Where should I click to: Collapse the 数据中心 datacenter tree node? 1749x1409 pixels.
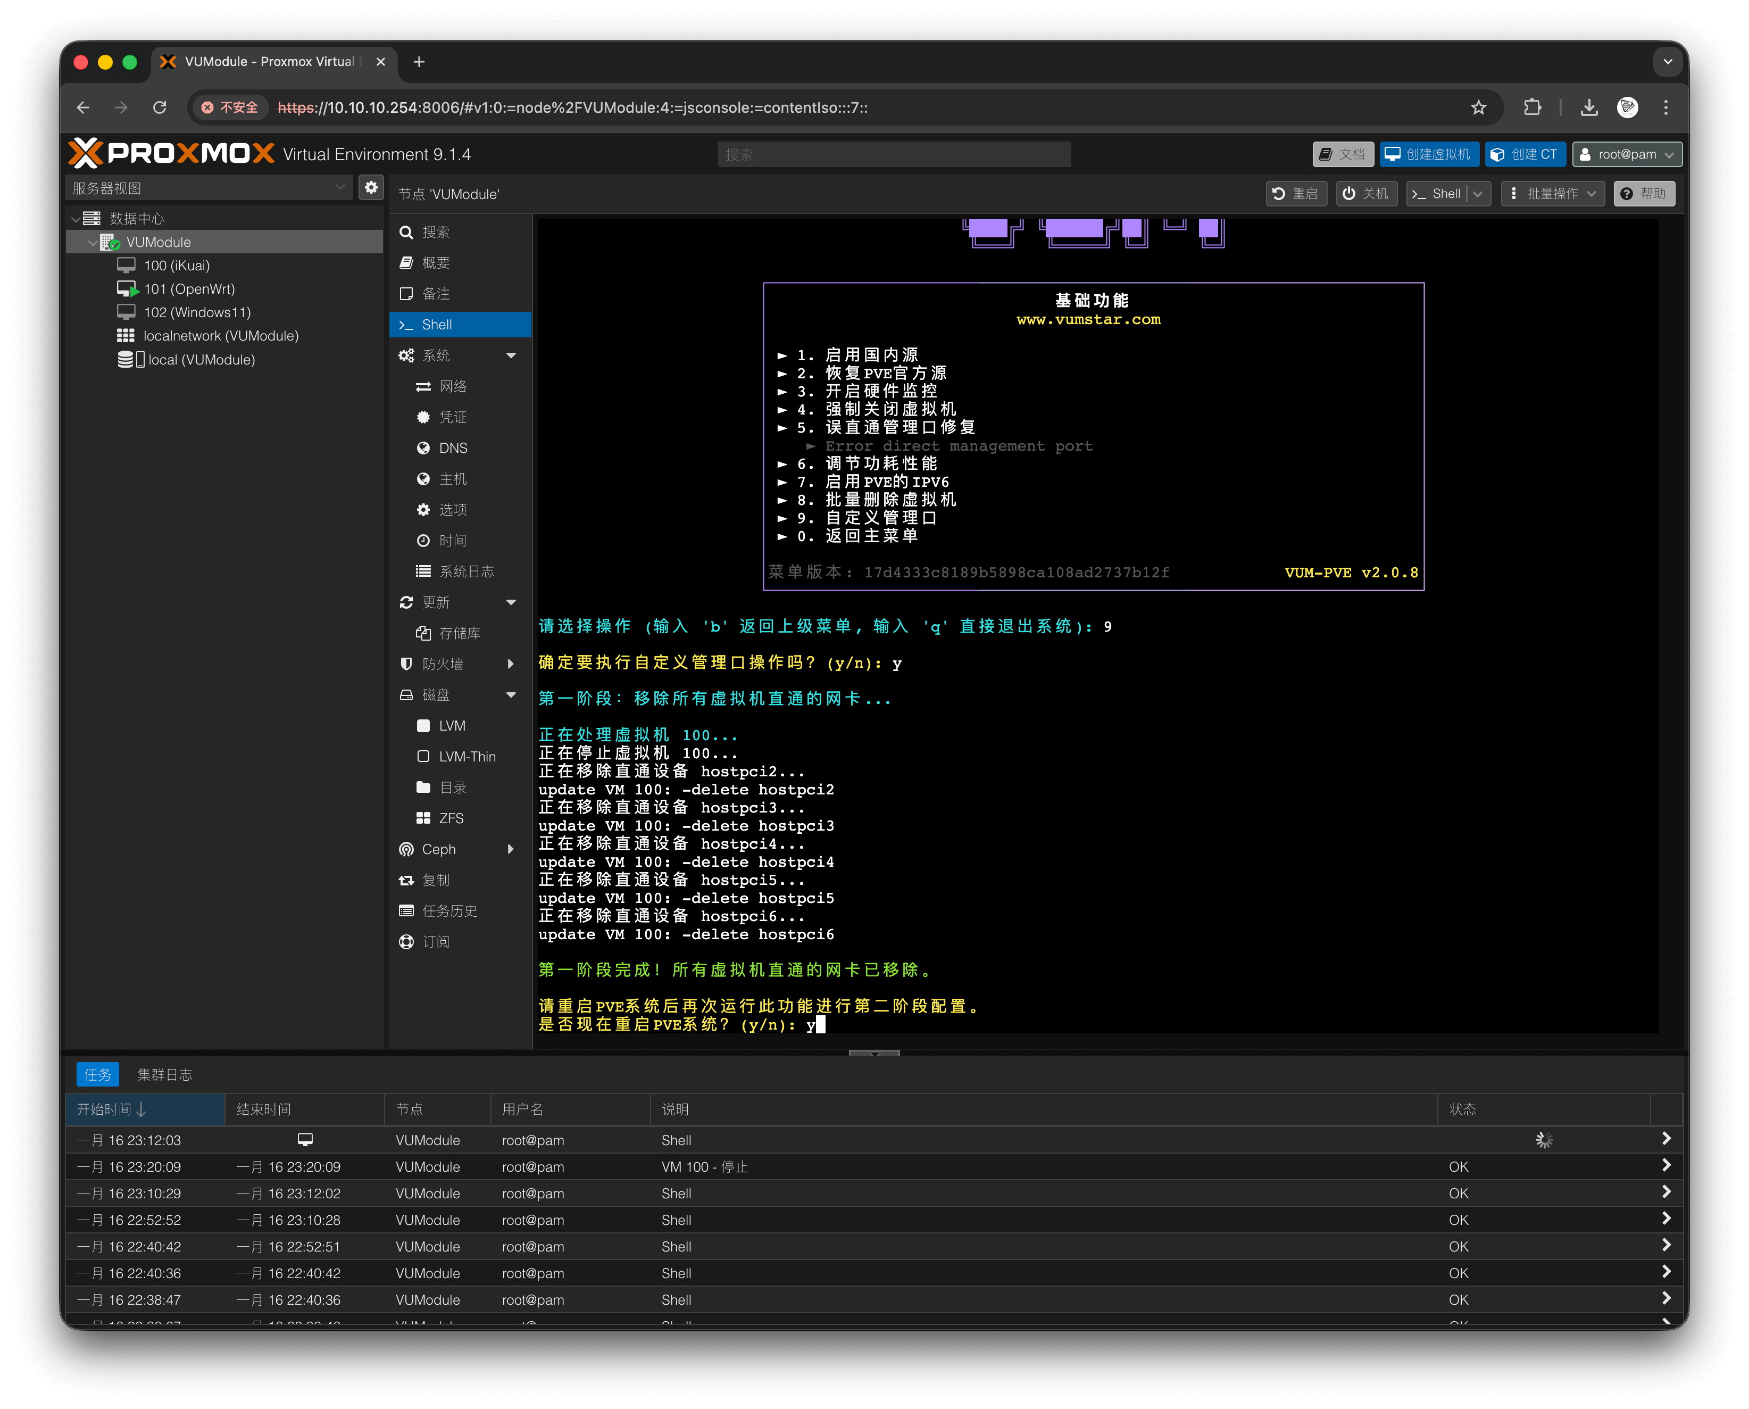click(x=76, y=218)
